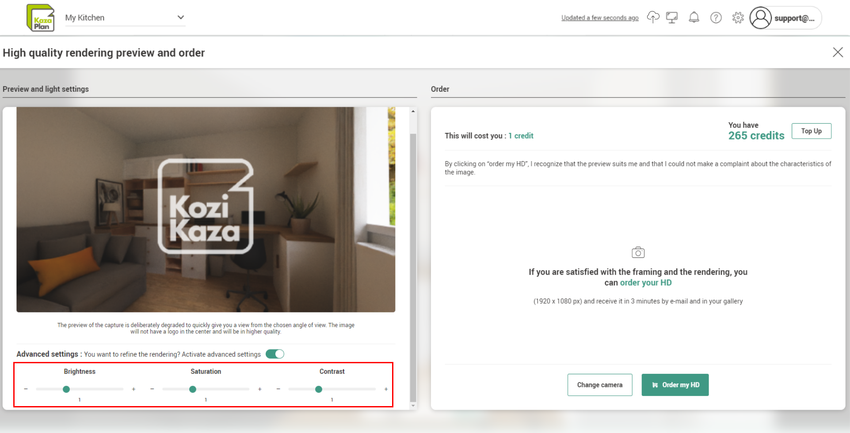Viewport: 850px width, 433px height.
Task: Click the Top Up credits button
Action: pos(811,131)
